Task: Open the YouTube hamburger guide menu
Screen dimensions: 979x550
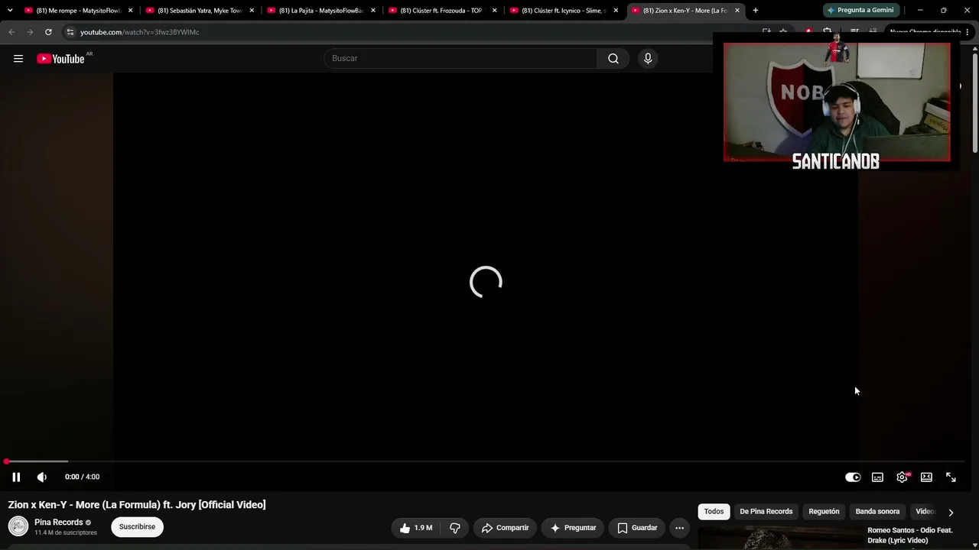Action: (18, 59)
